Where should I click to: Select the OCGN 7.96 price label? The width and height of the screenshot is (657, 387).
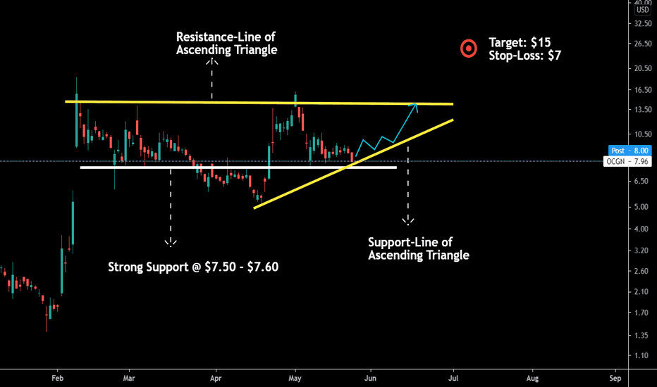click(627, 162)
